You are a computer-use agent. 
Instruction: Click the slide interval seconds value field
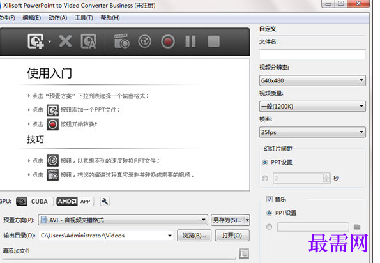click(298, 178)
